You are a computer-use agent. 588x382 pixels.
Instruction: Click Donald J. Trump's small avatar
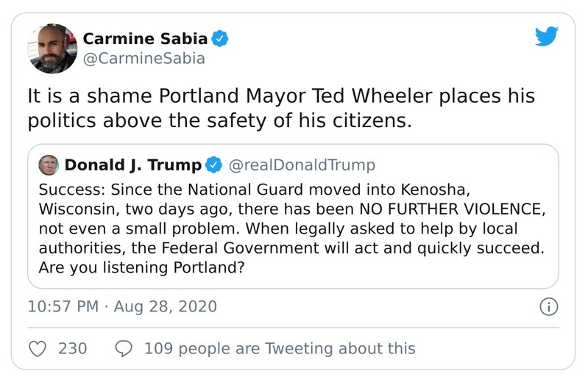pyautogui.click(x=49, y=165)
